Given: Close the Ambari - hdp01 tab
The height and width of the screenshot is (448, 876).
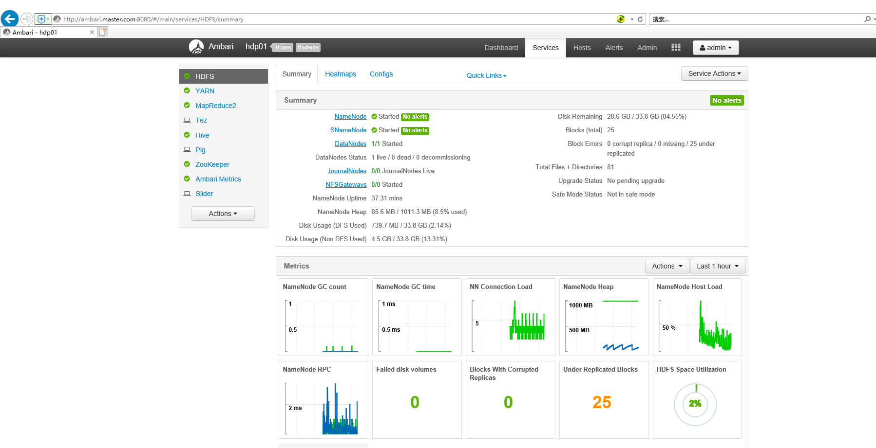Looking at the screenshot, I should tap(92, 32).
